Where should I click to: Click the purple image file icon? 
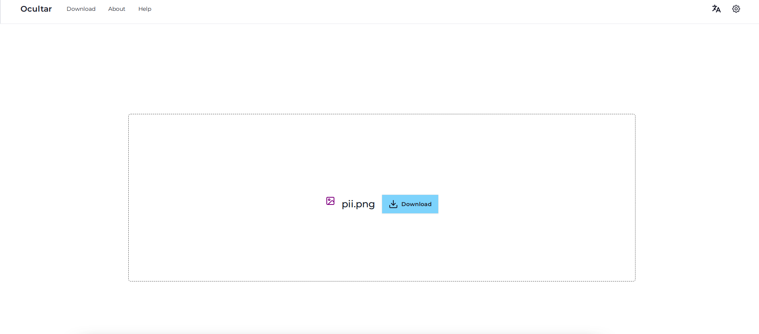pos(330,201)
